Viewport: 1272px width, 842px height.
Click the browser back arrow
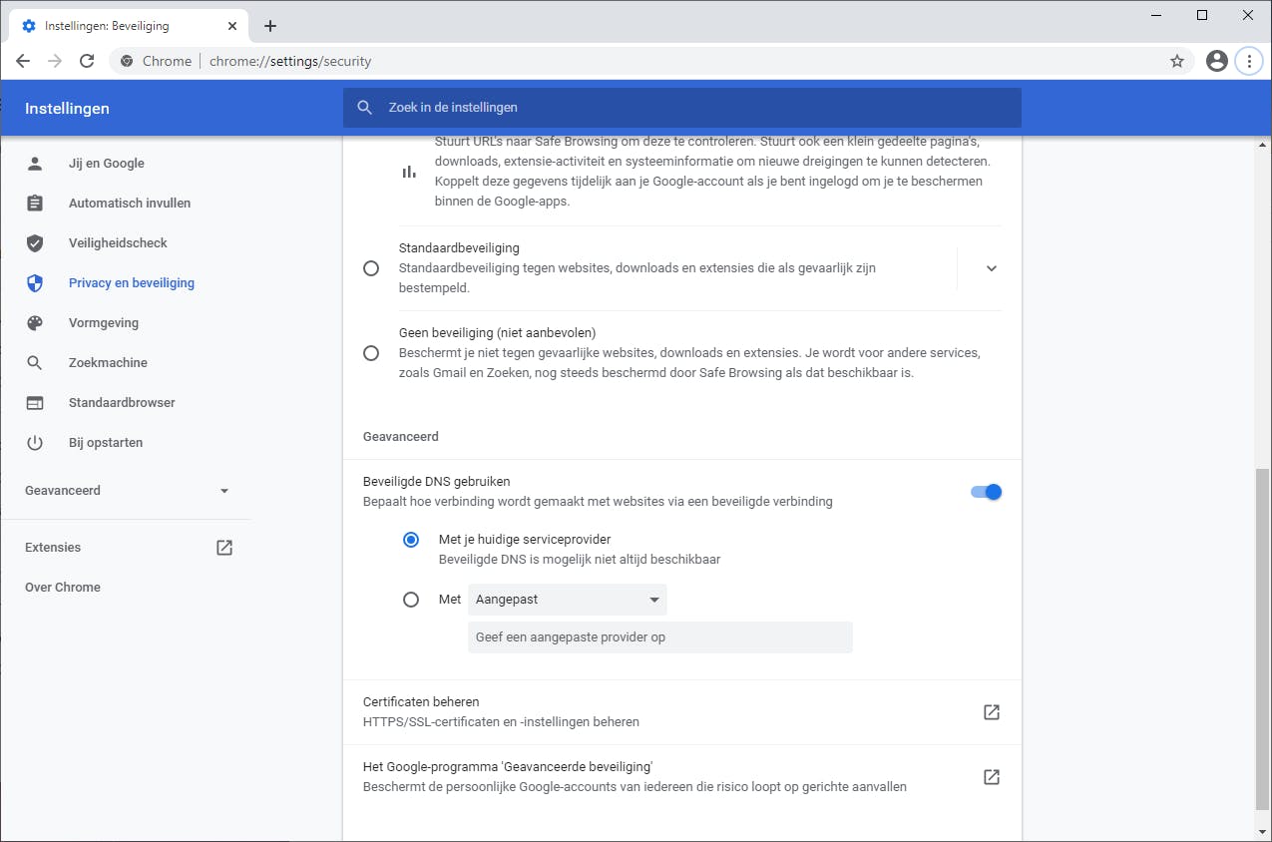[23, 61]
